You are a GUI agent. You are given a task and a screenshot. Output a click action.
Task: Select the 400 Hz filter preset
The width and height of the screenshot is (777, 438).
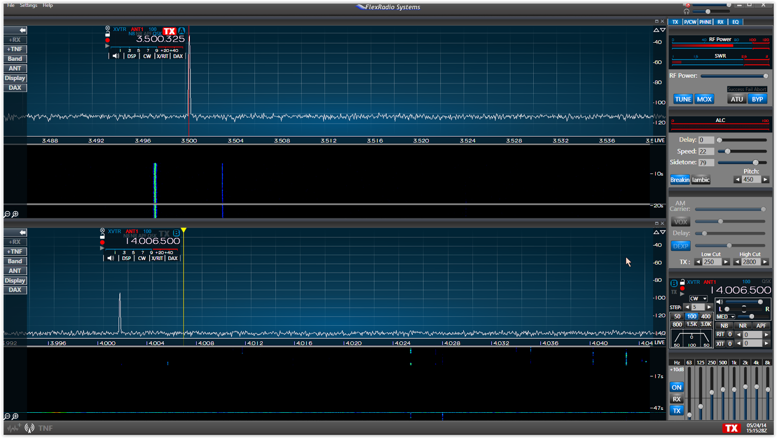coord(706,316)
